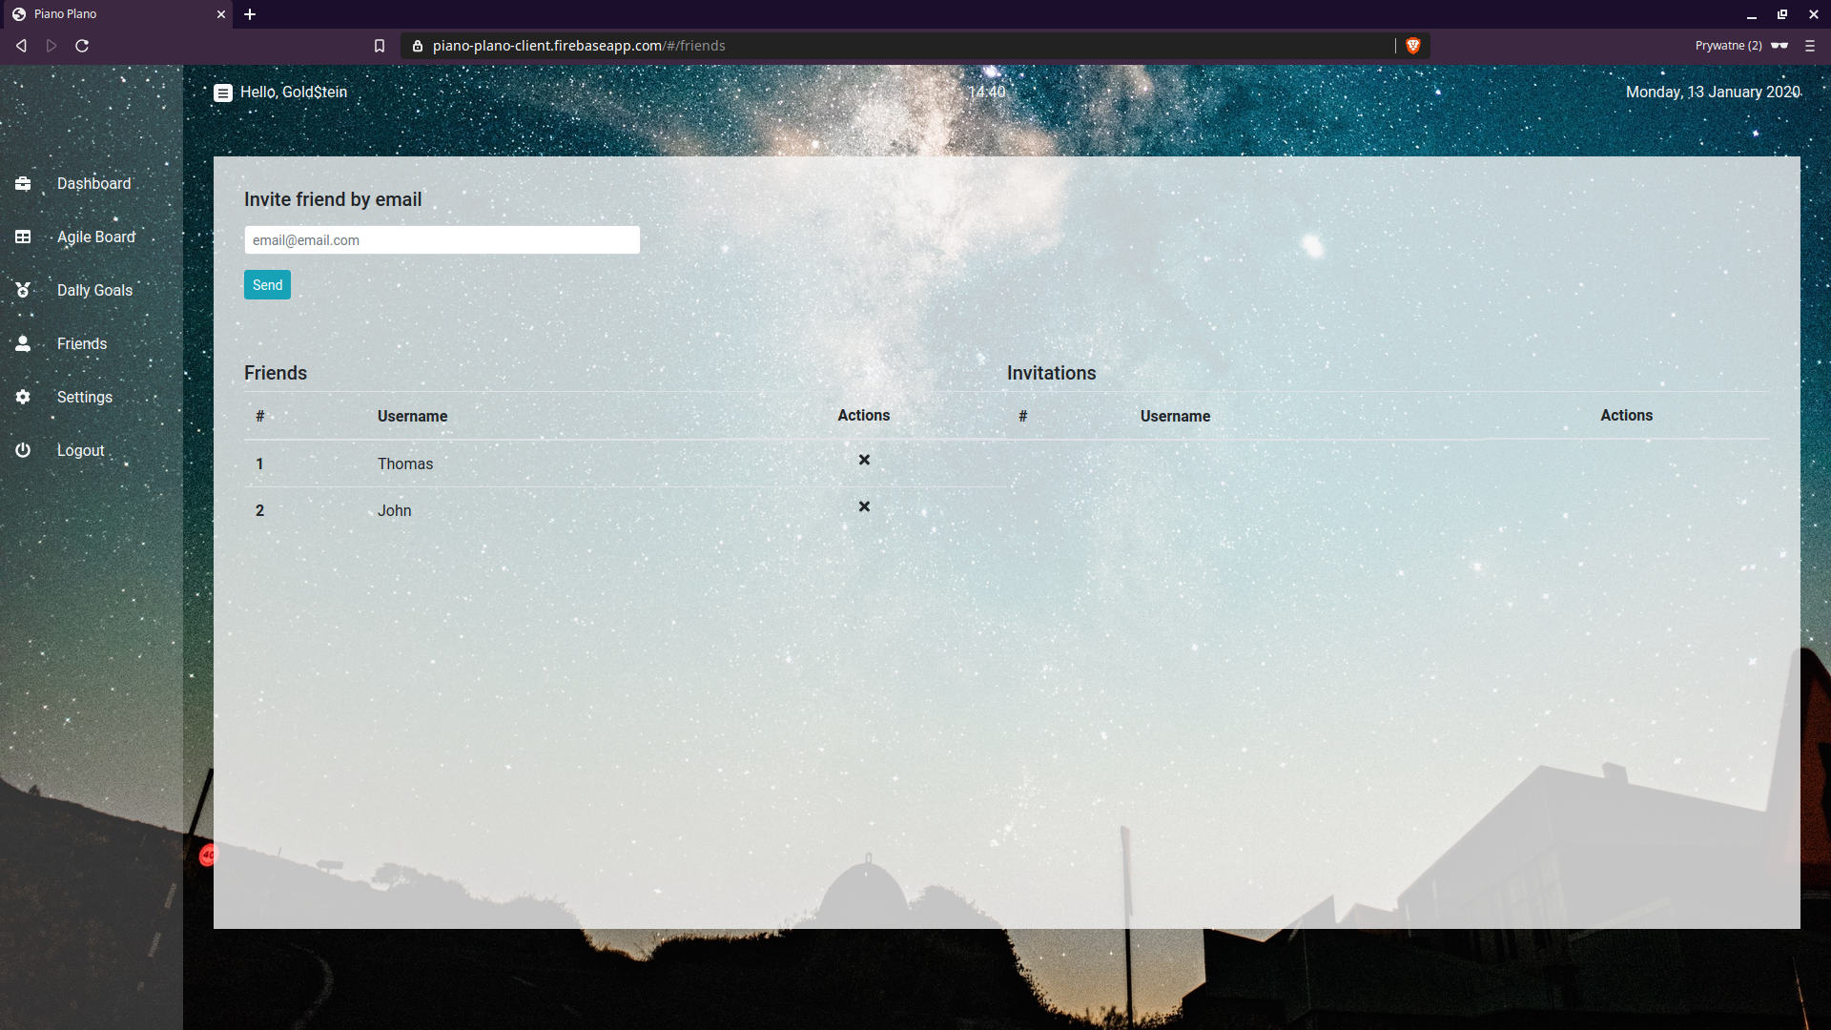Focus the invite email input field

click(442, 240)
